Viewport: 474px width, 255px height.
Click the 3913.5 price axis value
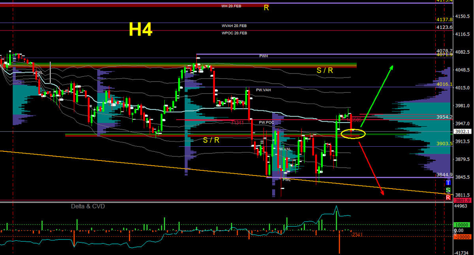point(463,141)
